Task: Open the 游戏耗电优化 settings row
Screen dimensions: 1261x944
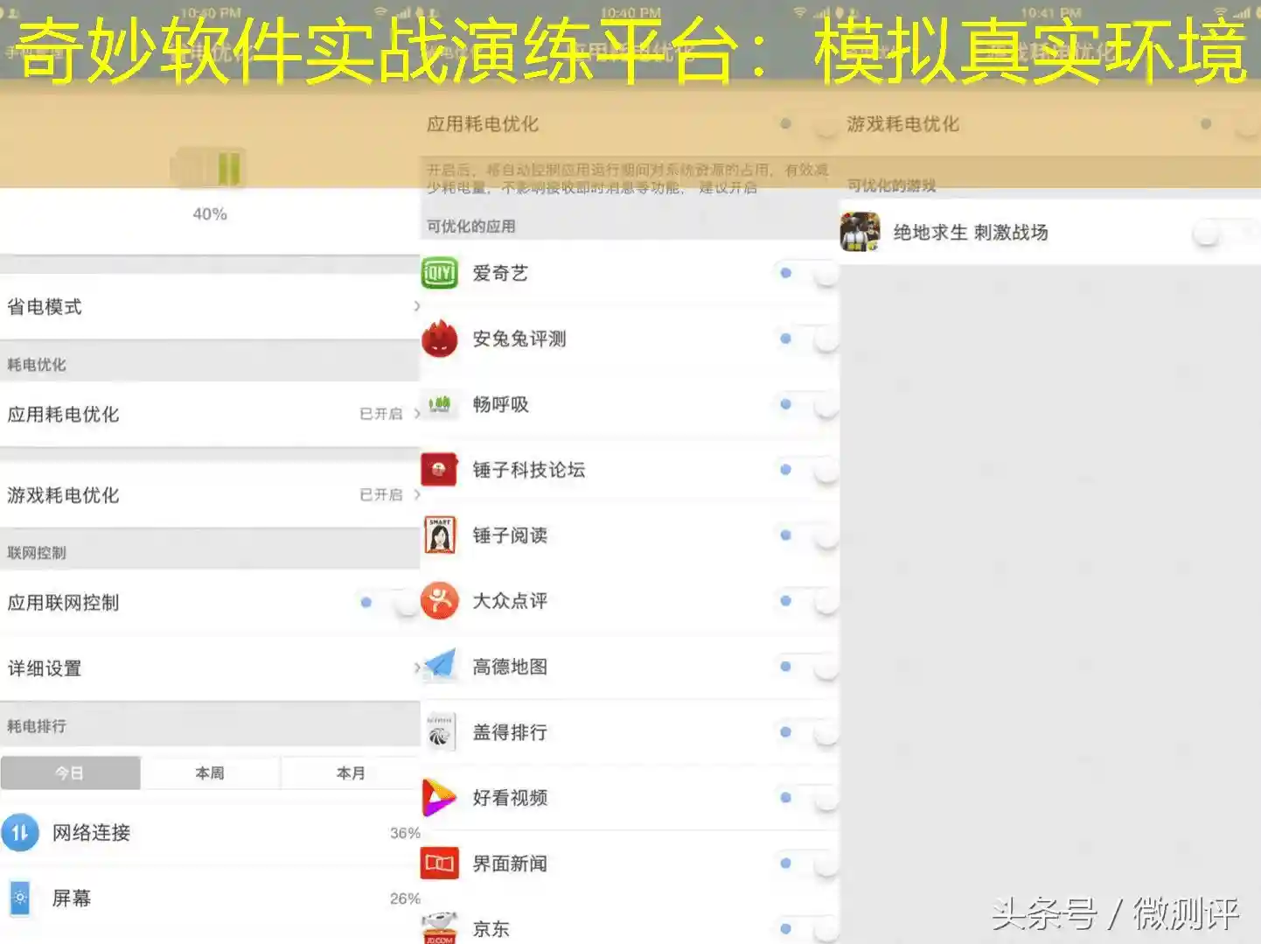Action: [210, 495]
